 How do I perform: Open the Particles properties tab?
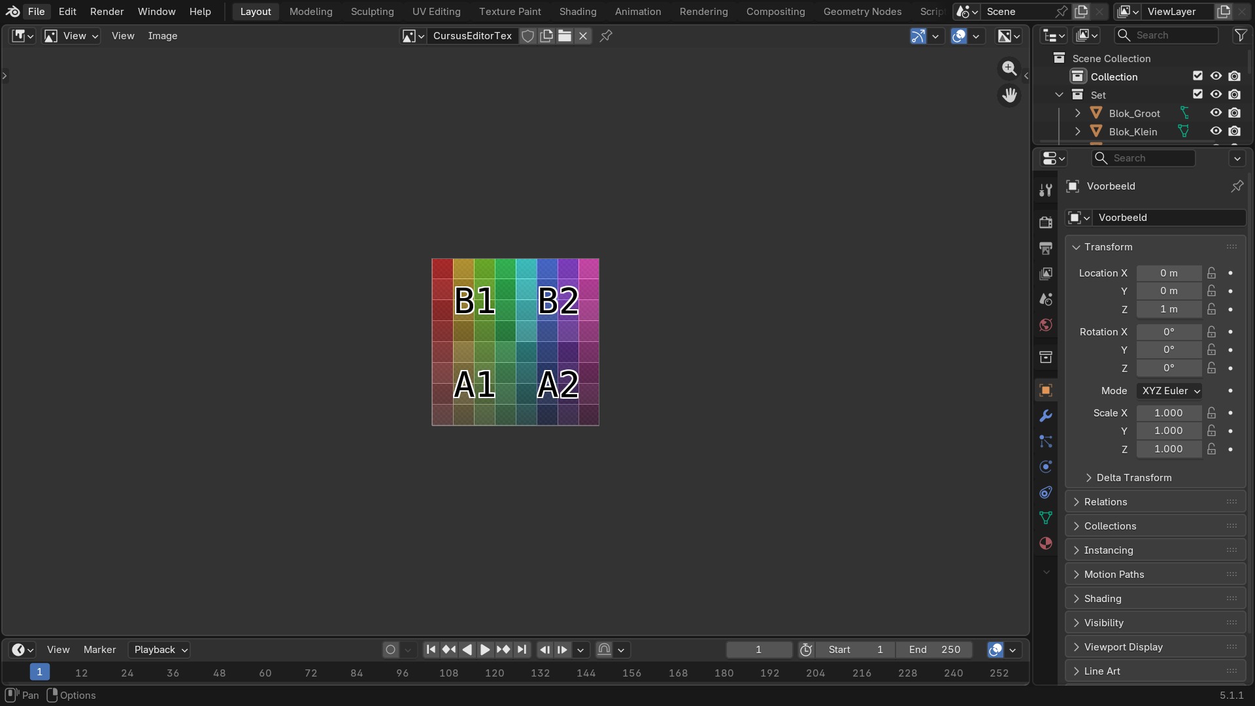click(1046, 441)
